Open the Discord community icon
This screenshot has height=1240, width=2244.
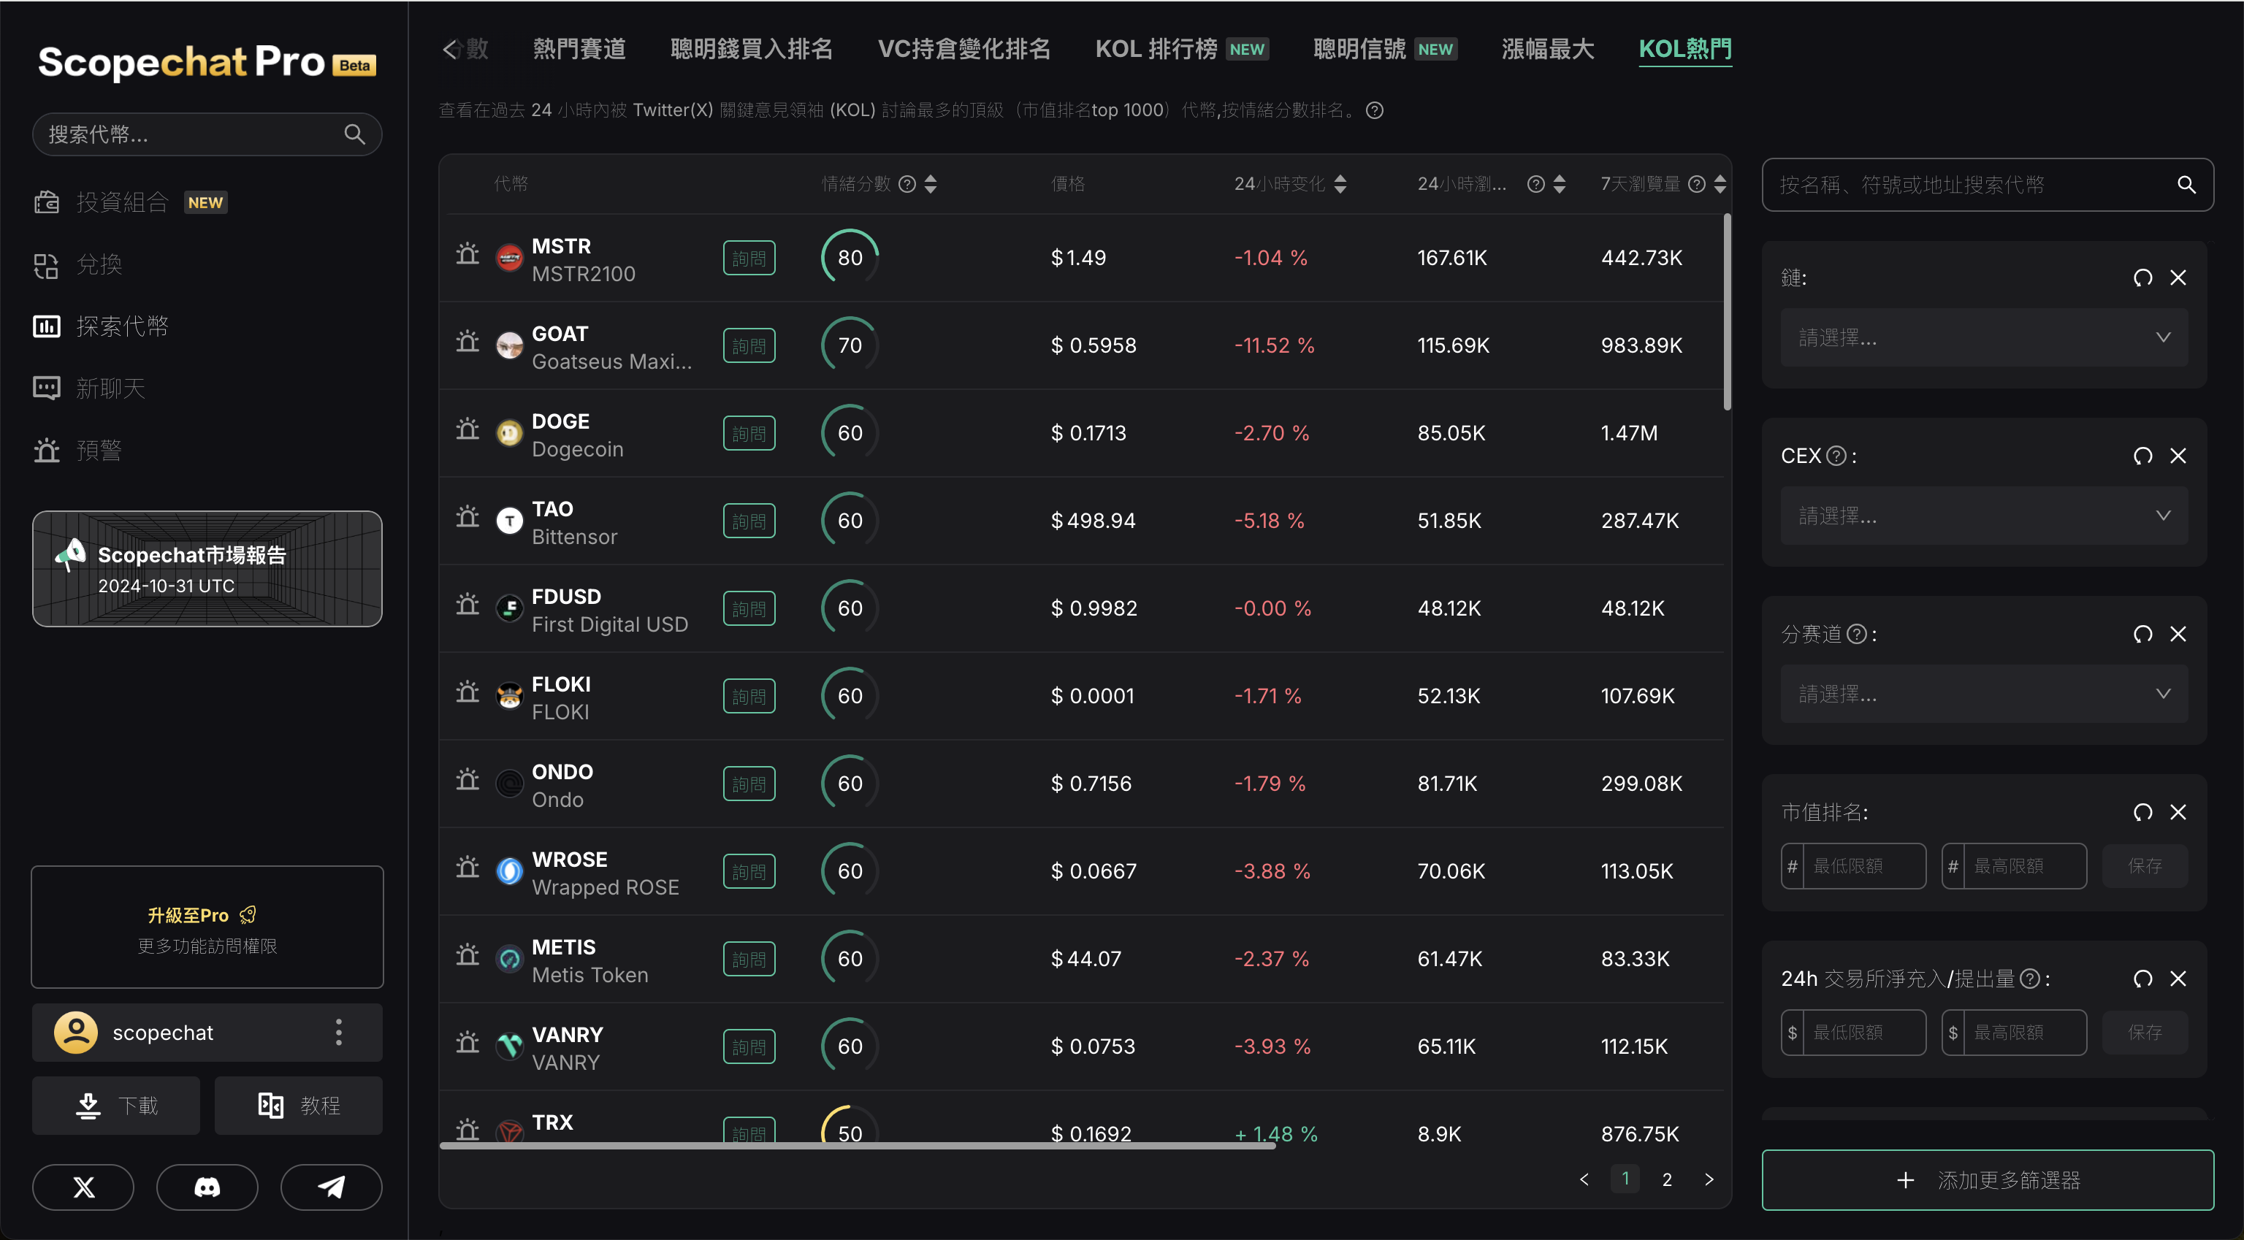point(207,1187)
